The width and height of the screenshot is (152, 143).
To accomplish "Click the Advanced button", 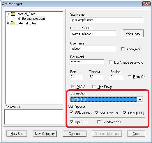I will click(133, 33).
